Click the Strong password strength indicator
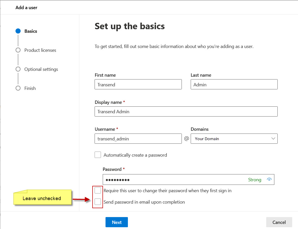 [x=255, y=180]
